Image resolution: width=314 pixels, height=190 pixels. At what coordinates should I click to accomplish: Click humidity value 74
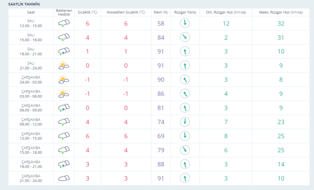pos(161,122)
